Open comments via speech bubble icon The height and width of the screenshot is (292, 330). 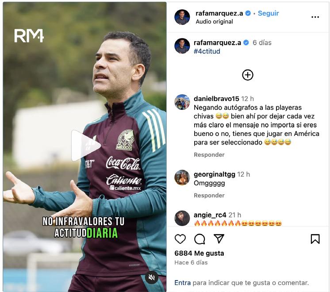point(200,239)
